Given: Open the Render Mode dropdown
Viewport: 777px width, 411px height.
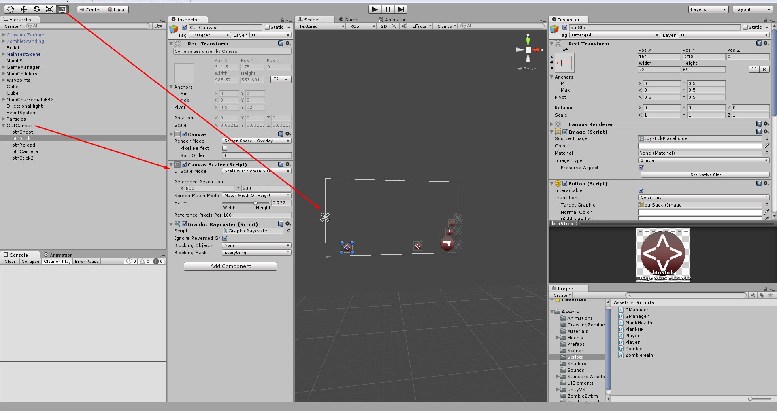Looking at the screenshot, I should click(x=256, y=141).
